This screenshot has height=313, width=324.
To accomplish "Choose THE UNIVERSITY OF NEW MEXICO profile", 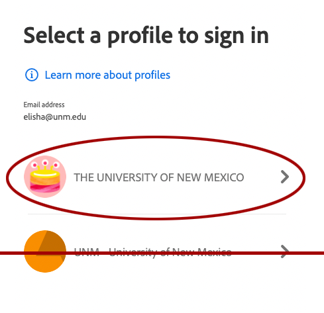I will click(157, 177).
